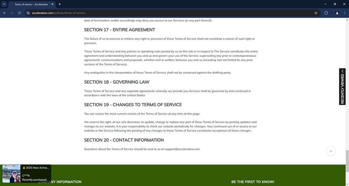The image size is (349, 186).
Task: Click the 2025 New Arrival popup title
Action: click(x=36, y=168)
